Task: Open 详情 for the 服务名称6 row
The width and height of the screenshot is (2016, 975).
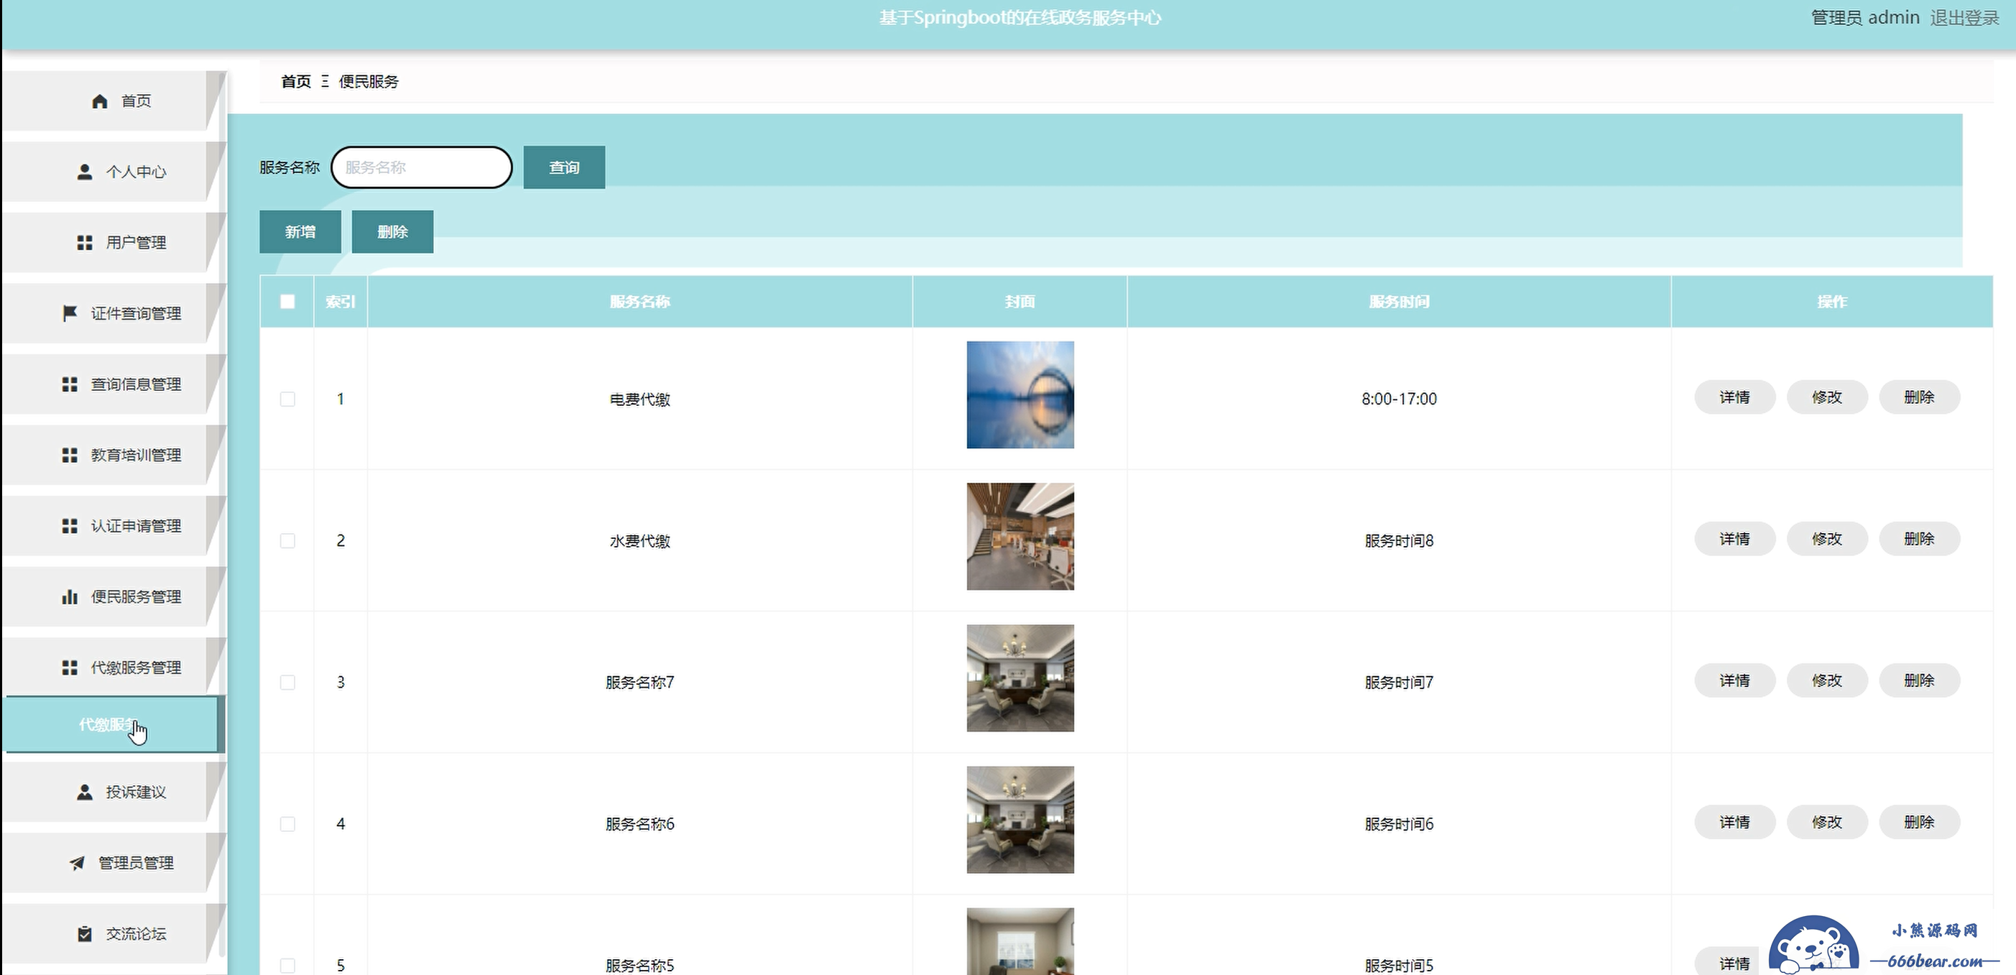Action: (1734, 823)
